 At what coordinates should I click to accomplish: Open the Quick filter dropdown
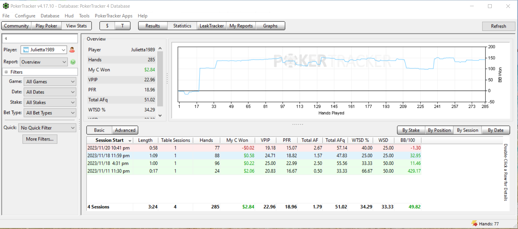[47, 128]
